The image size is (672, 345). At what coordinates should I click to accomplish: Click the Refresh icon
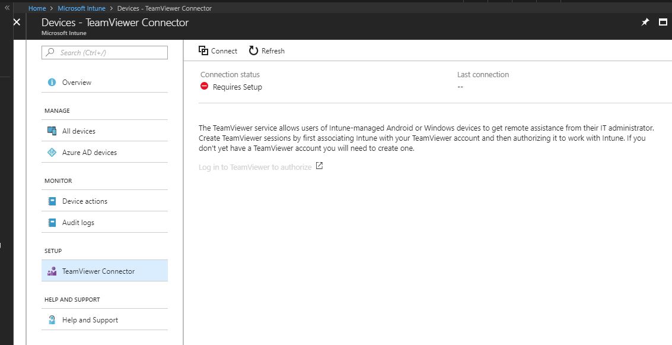251,50
